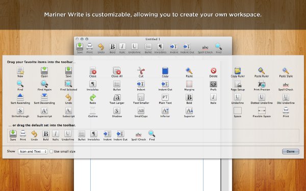Click the Sort Descending icon
Image resolution: width=306 pixels, height=191 pixels.
[x=44, y=97]
